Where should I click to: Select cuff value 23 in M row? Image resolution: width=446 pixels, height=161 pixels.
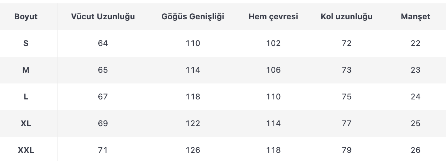tap(416, 70)
